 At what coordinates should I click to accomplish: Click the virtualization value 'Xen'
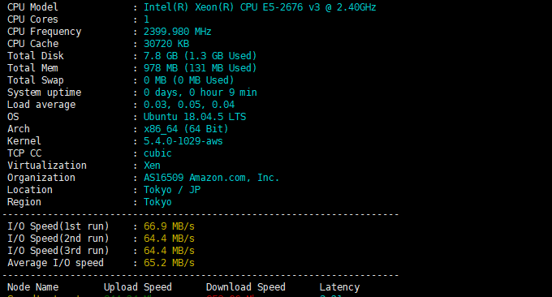152,166
